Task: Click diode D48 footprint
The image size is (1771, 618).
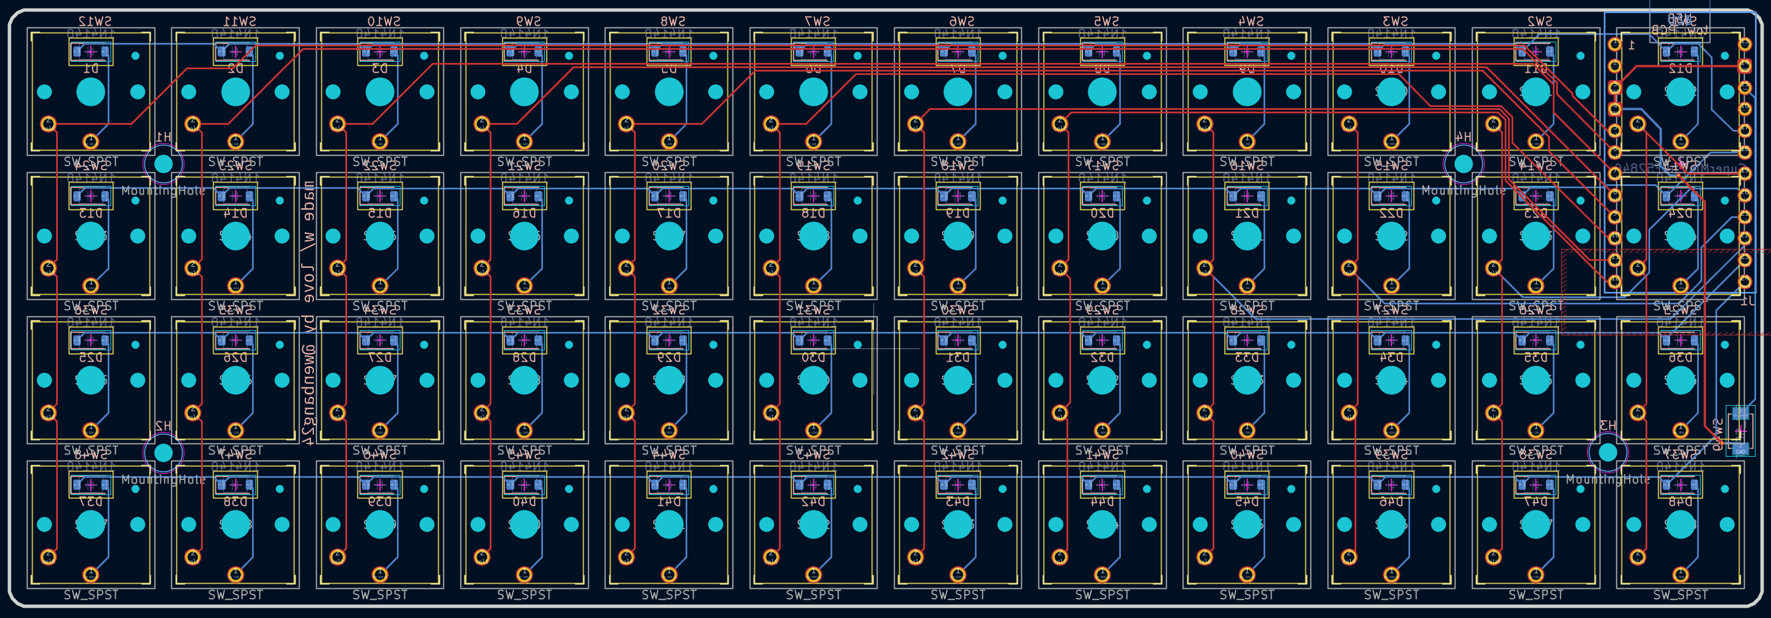Action: tap(1681, 485)
